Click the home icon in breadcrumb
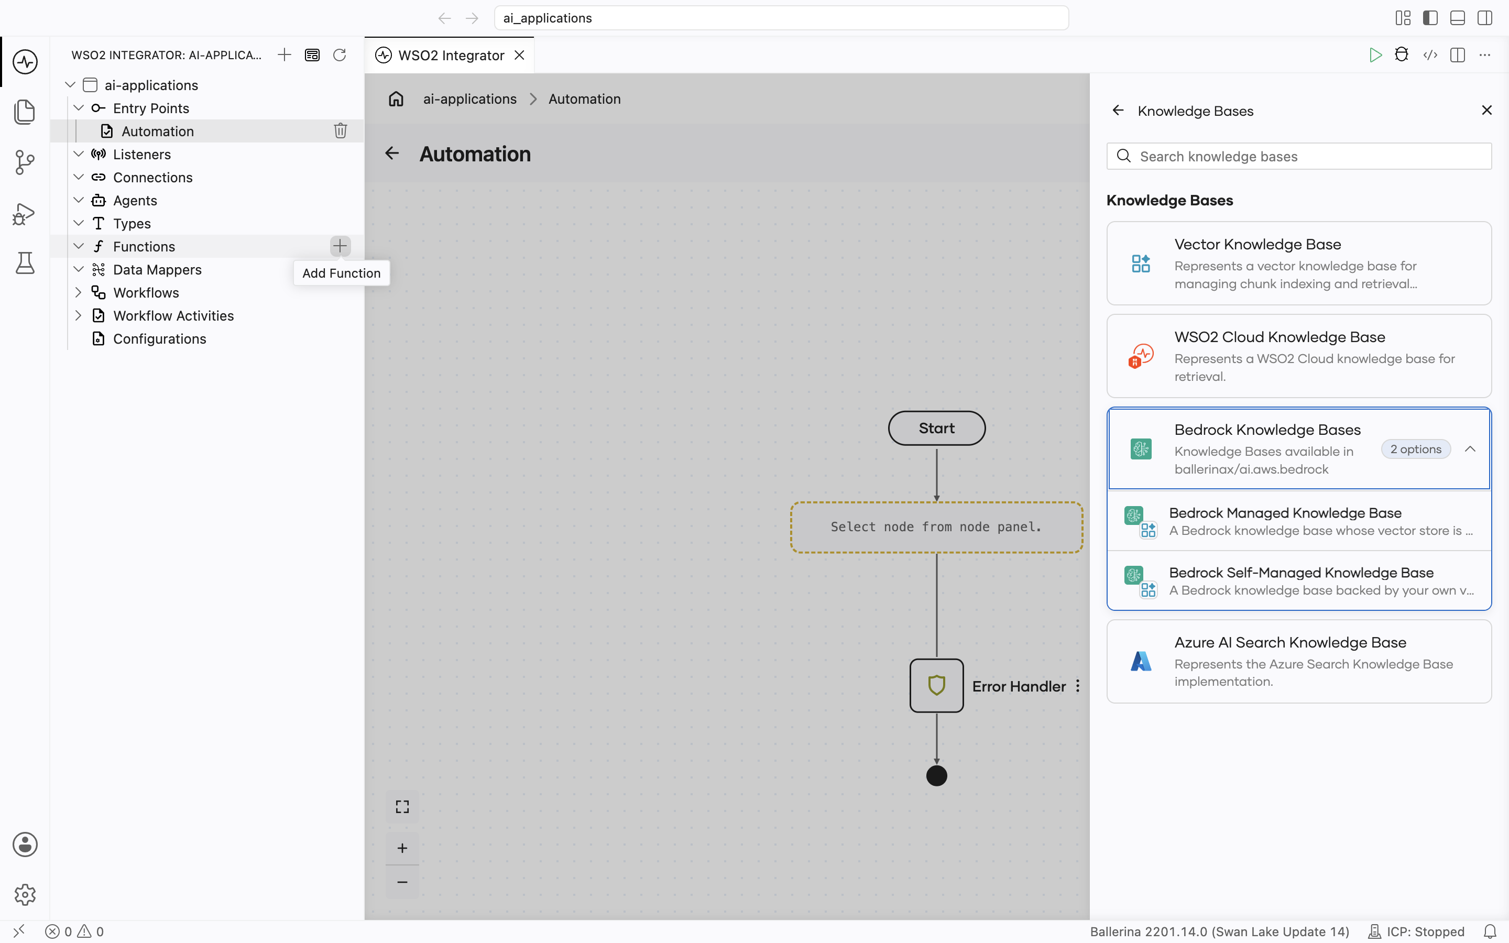The width and height of the screenshot is (1509, 943). pos(397,98)
